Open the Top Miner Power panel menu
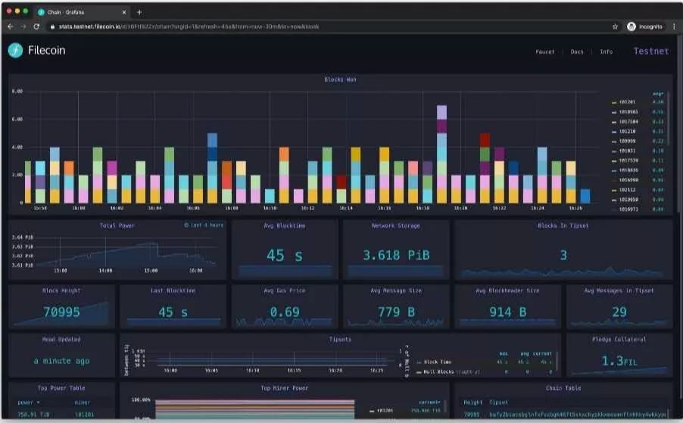This screenshot has width=683, height=423. (x=285, y=387)
